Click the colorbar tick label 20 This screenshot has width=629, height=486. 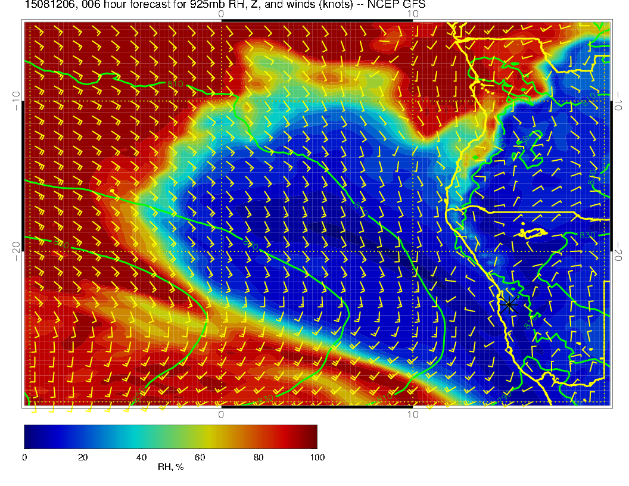pyautogui.click(x=83, y=457)
